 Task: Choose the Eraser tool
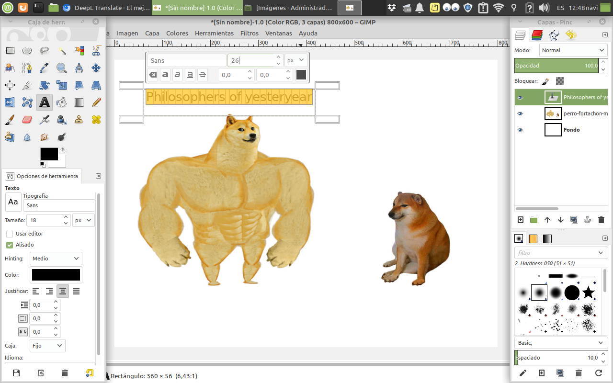pos(27,120)
